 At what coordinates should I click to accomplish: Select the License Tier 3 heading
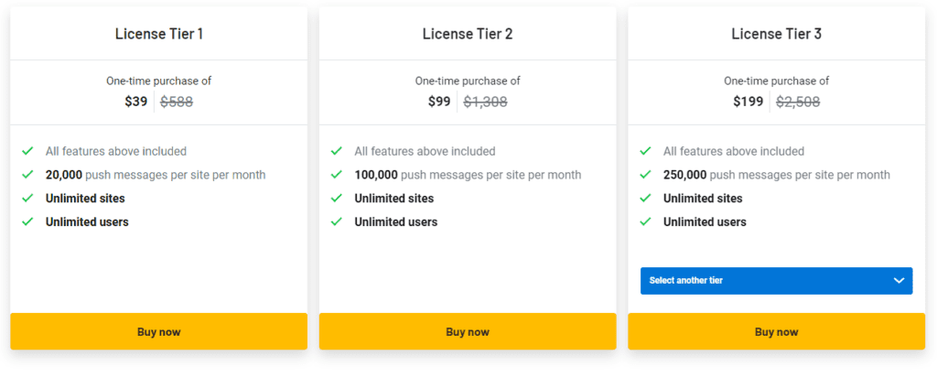[776, 34]
